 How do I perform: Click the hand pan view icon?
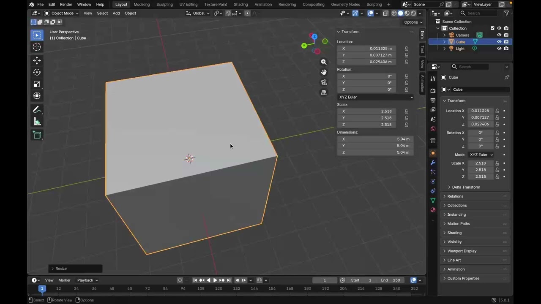(324, 72)
